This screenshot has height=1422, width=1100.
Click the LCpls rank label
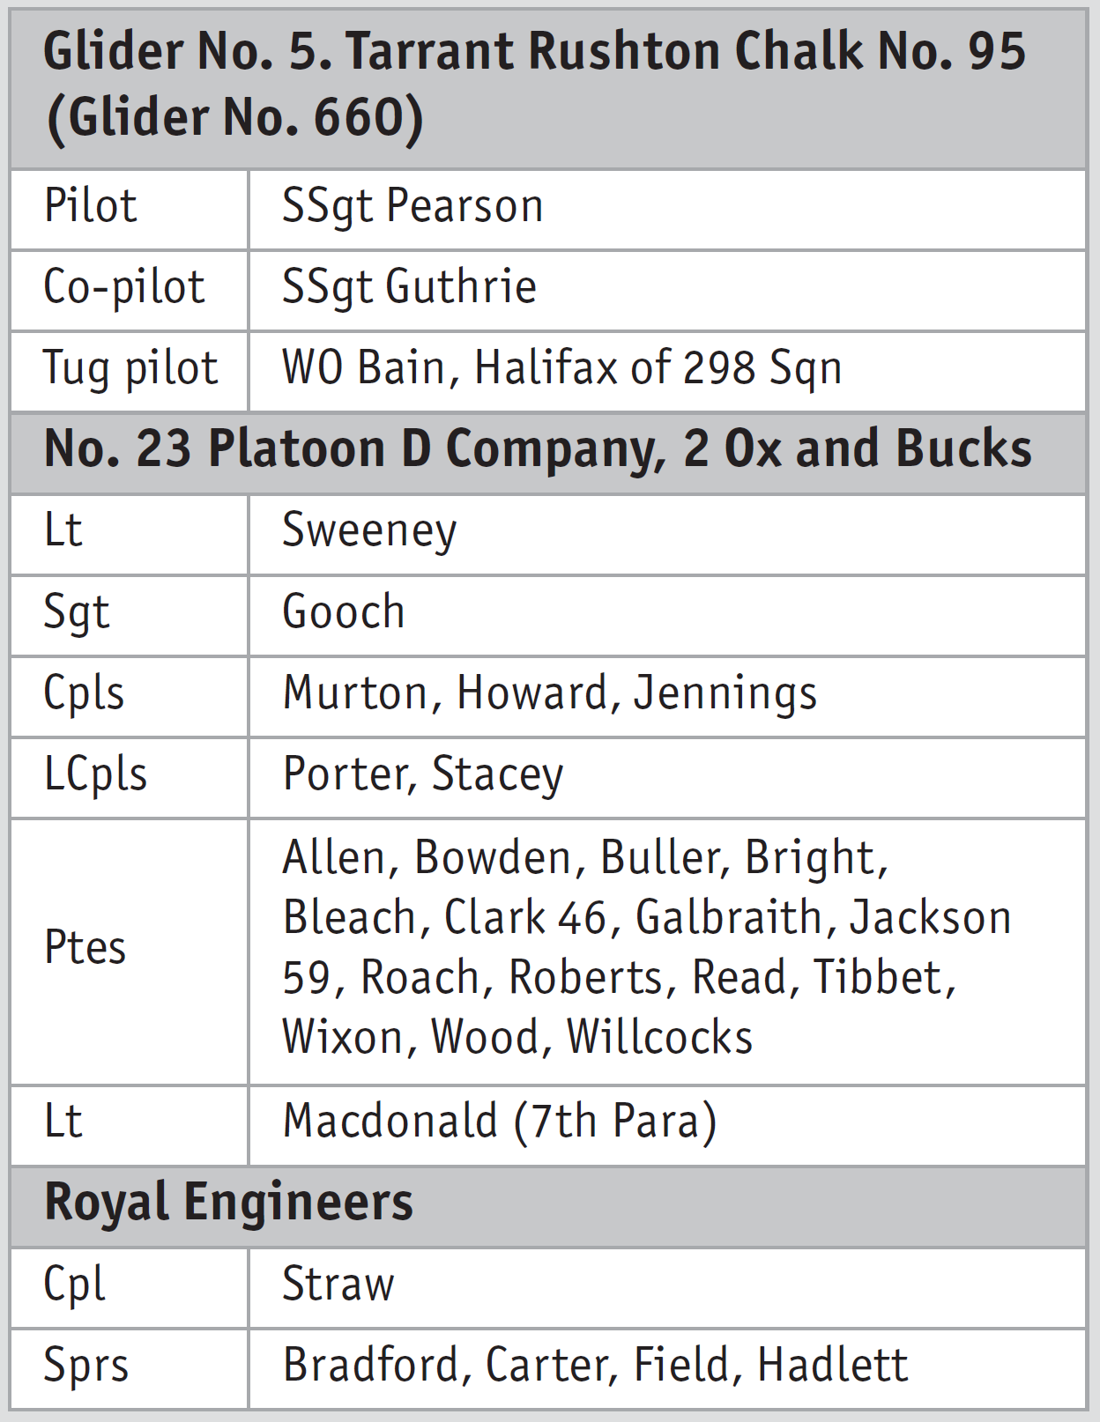pos(95,775)
